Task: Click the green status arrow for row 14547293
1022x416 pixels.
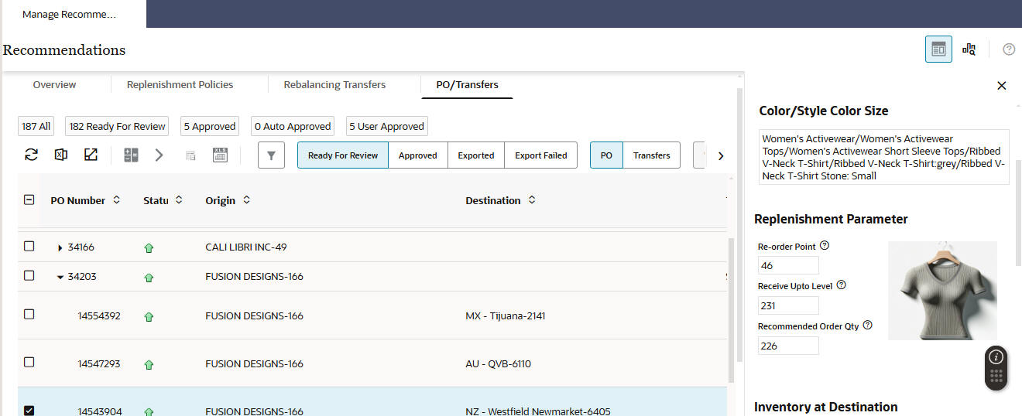Action: coord(149,364)
